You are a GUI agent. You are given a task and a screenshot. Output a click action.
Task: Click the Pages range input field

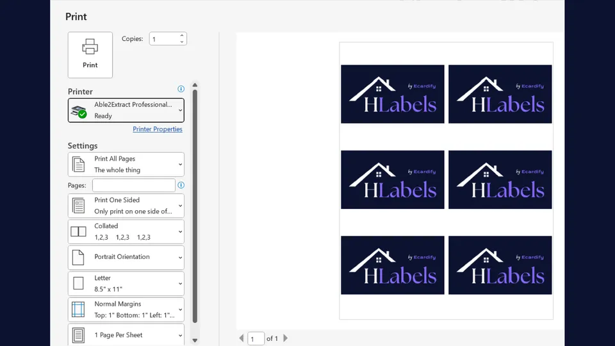click(x=134, y=185)
